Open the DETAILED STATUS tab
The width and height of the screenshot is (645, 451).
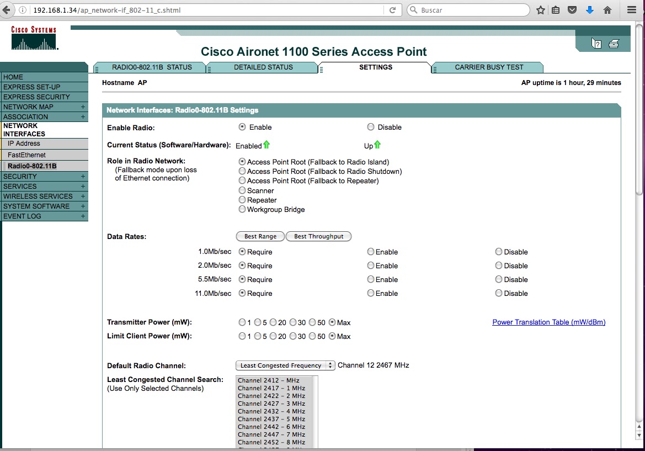[263, 67]
